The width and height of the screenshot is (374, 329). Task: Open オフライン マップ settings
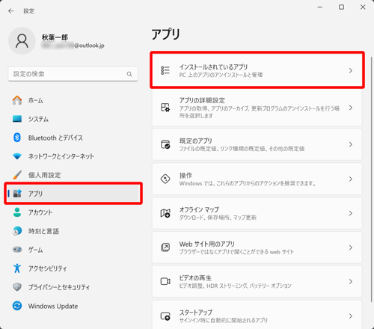(x=257, y=213)
